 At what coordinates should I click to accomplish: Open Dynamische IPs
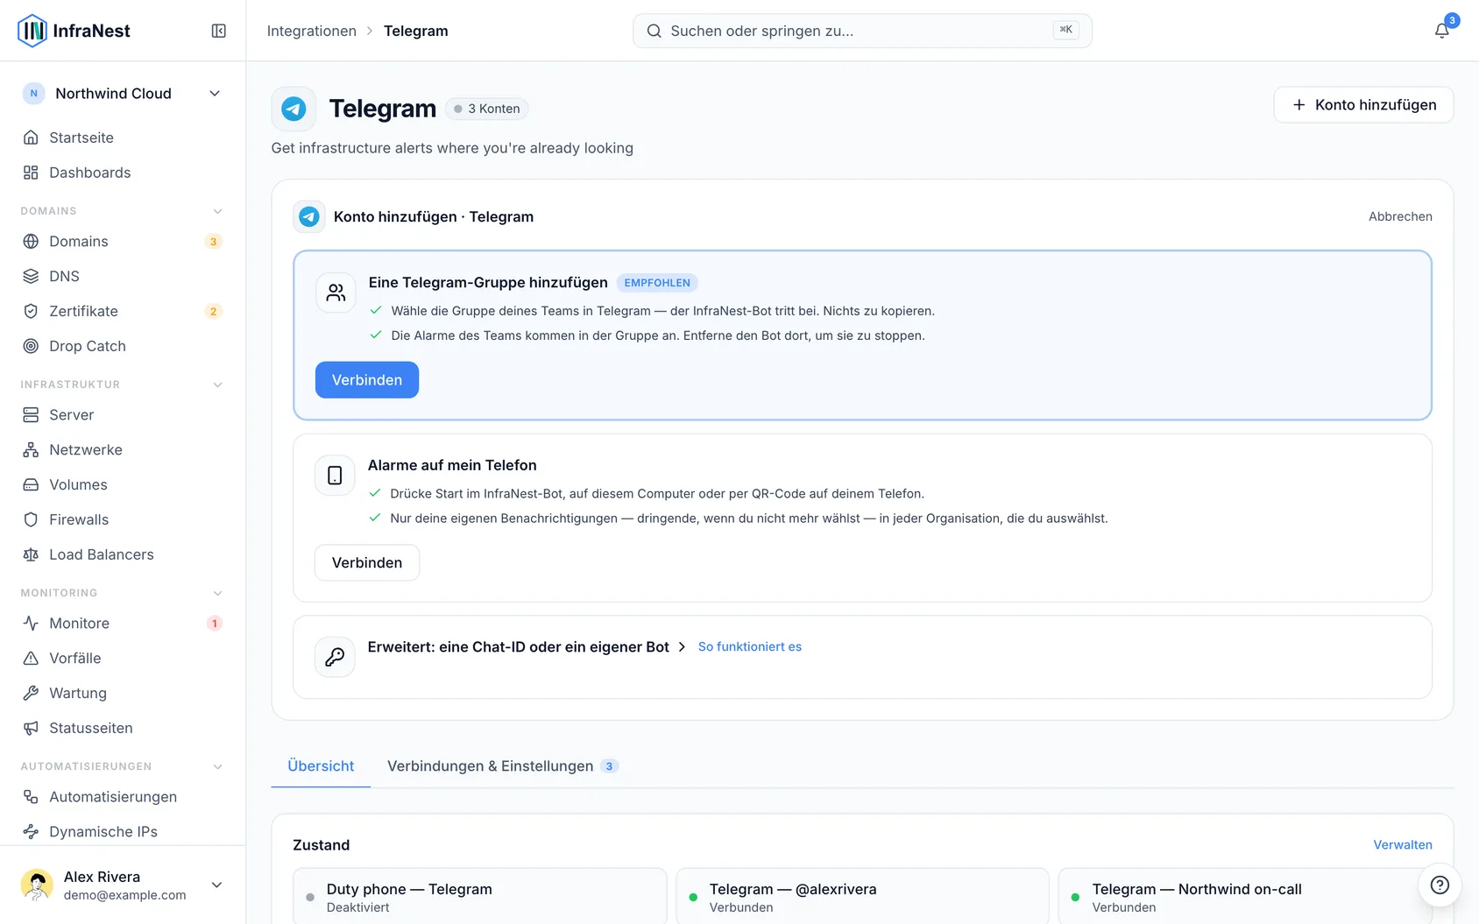pyautogui.click(x=123, y=831)
